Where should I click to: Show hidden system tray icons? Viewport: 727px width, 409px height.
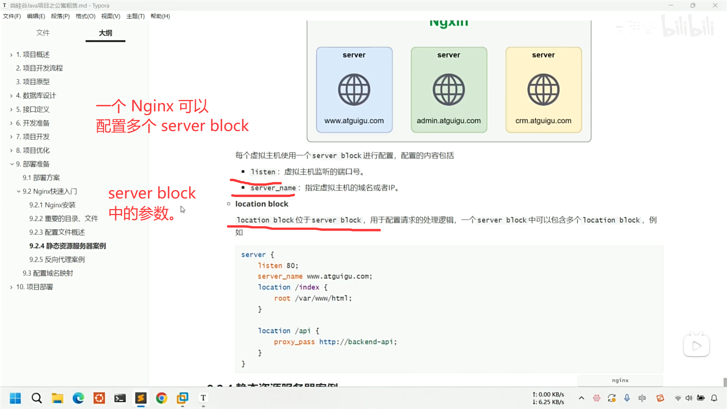pyautogui.click(x=582, y=398)
